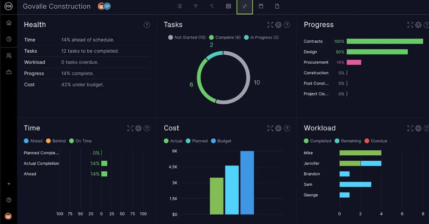
Task: Expand the Cost widget to fullscreen
Action: [x=270, y=128]
